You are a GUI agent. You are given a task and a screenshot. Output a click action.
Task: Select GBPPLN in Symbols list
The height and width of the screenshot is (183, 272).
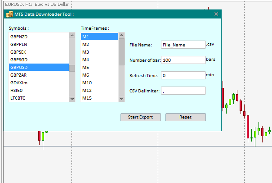[x=39, y=44]
